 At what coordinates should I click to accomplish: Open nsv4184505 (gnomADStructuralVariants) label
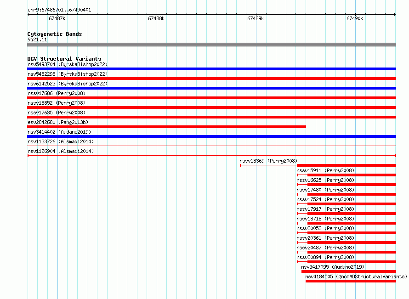pyautogui.click(x=356, y=276)
